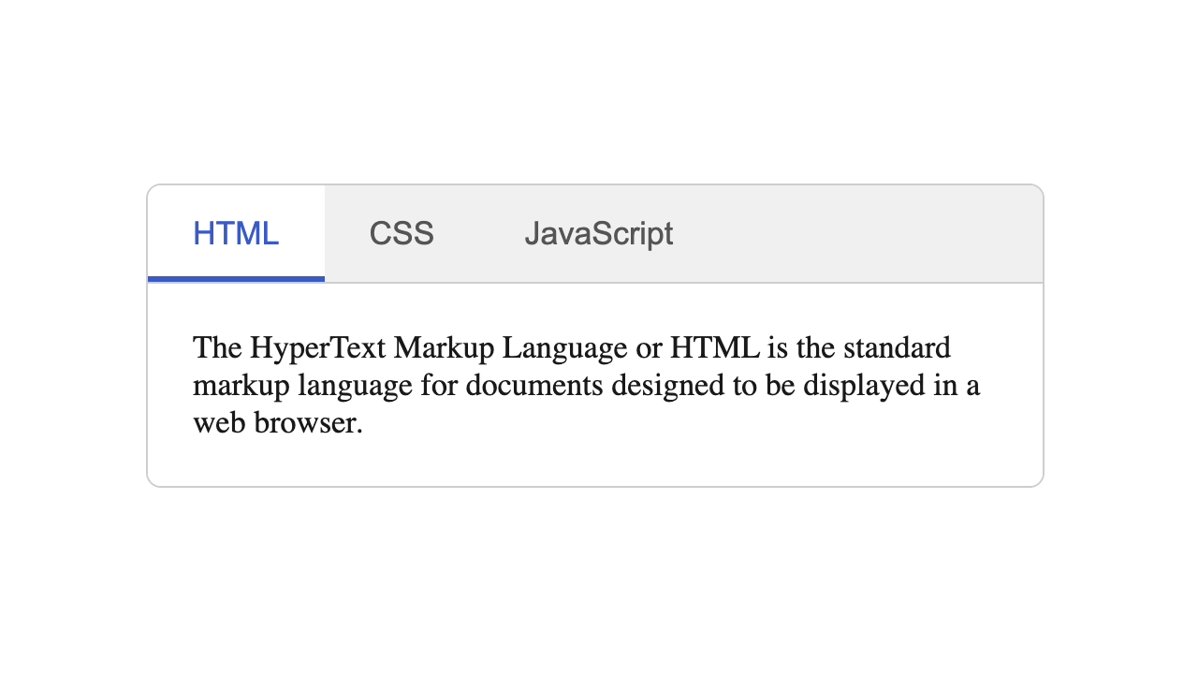1198x676 pixels.
Task: Click the blue active-tab underline indicator
Action: (236, 278)
